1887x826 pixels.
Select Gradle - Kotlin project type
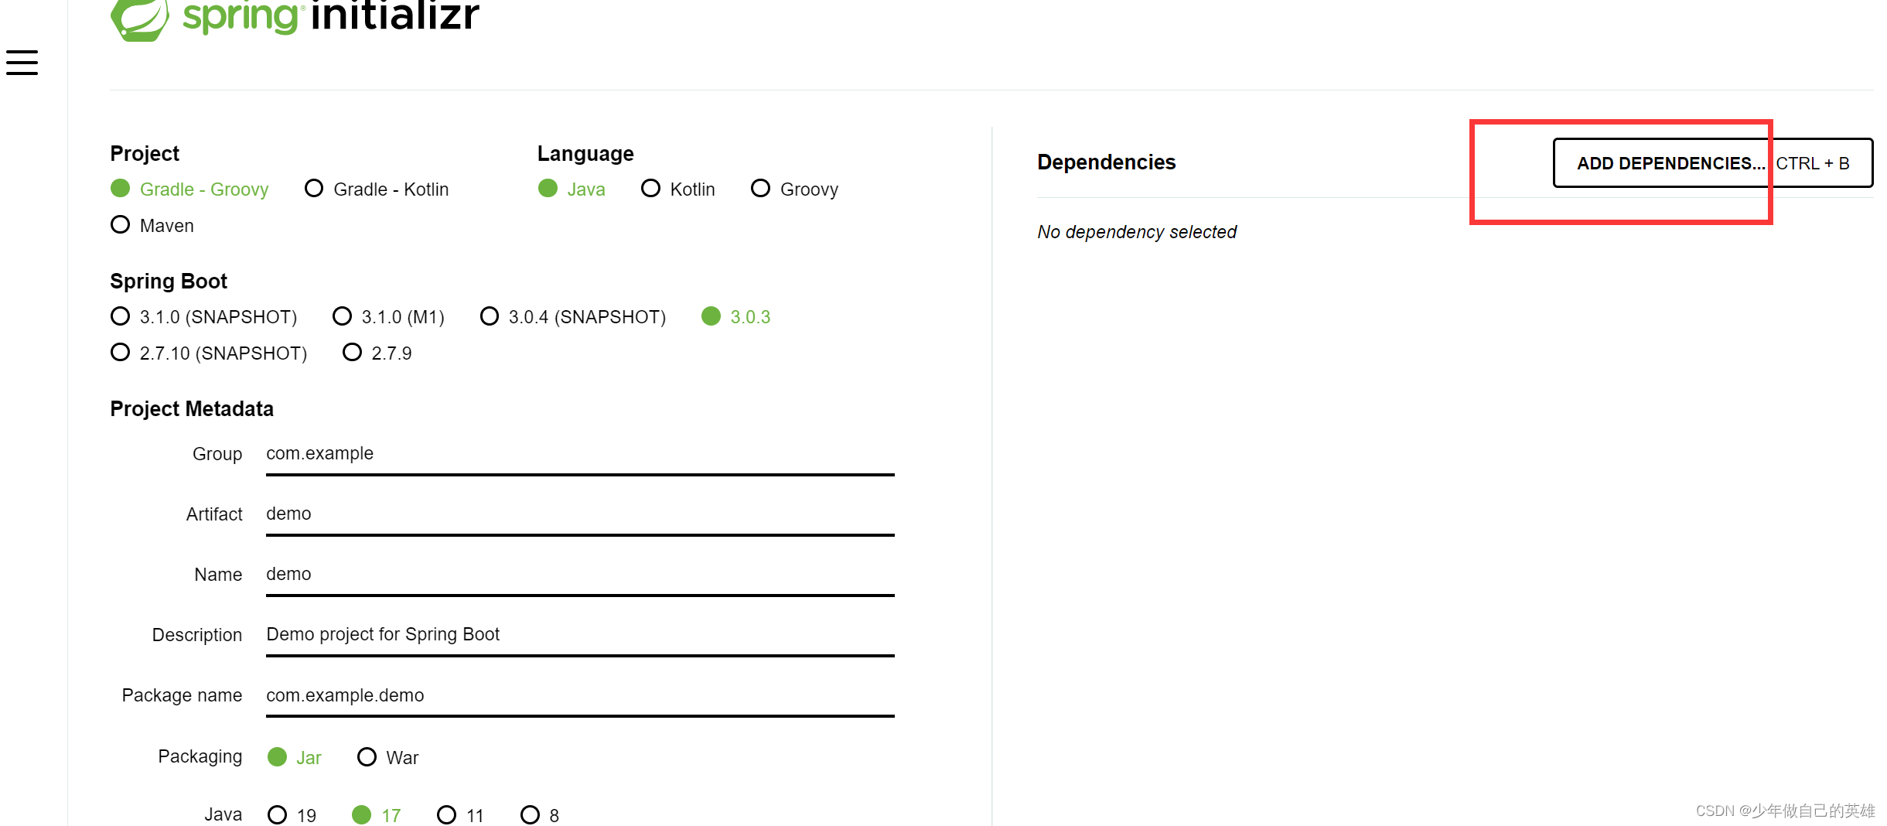point(377,189)
